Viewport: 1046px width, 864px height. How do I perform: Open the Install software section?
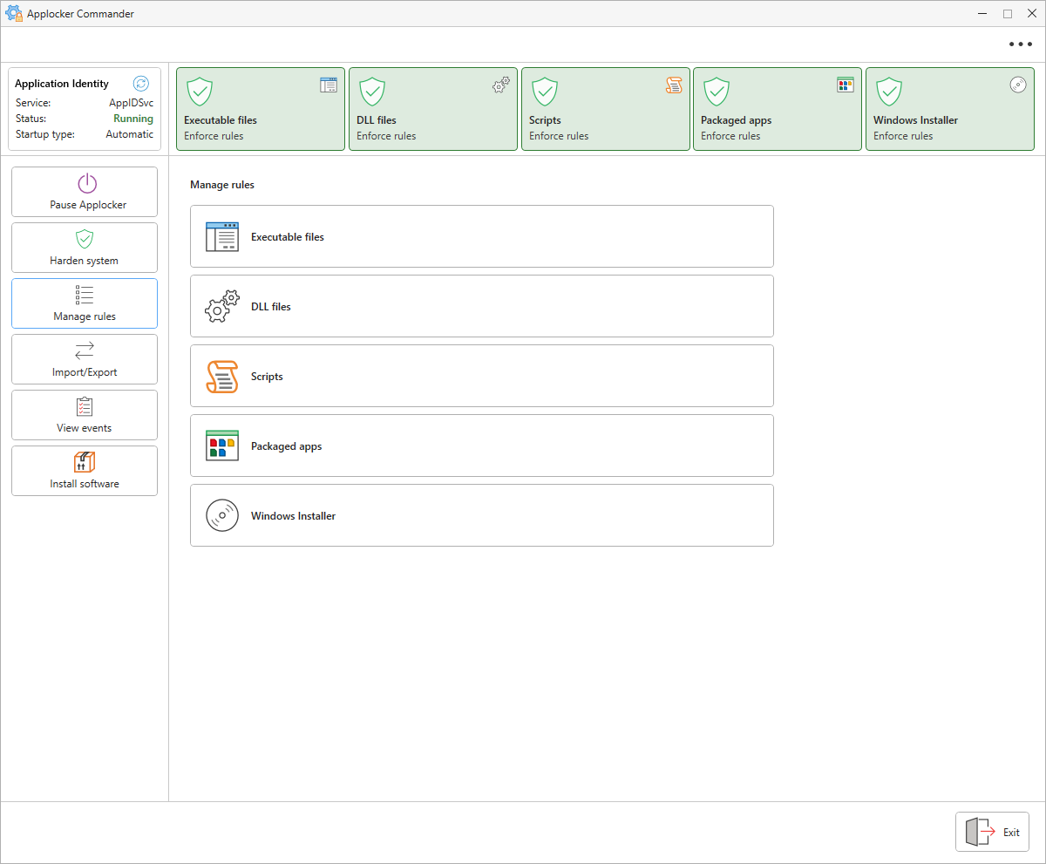coord(85,471)
